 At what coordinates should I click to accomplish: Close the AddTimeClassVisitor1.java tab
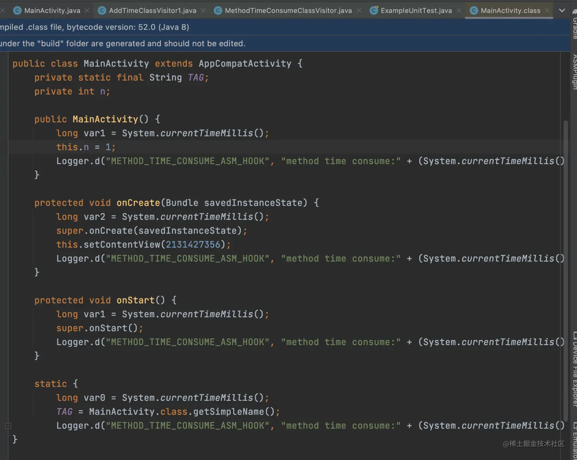203,10
